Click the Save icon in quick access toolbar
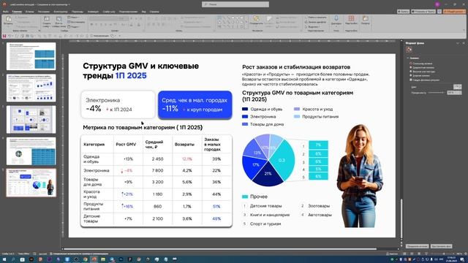This screenshot has width=468, height=263. coord(4,36)
